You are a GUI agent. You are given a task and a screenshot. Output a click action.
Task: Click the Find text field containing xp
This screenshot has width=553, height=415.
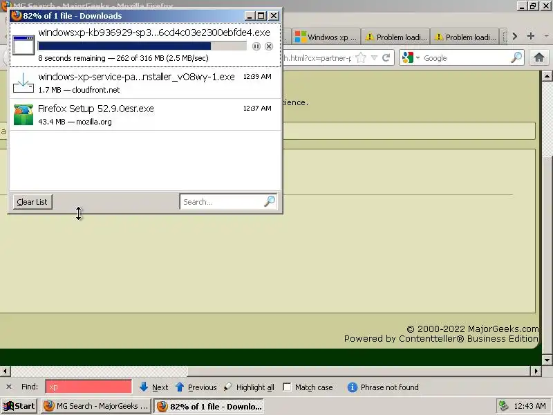[88, 387]
